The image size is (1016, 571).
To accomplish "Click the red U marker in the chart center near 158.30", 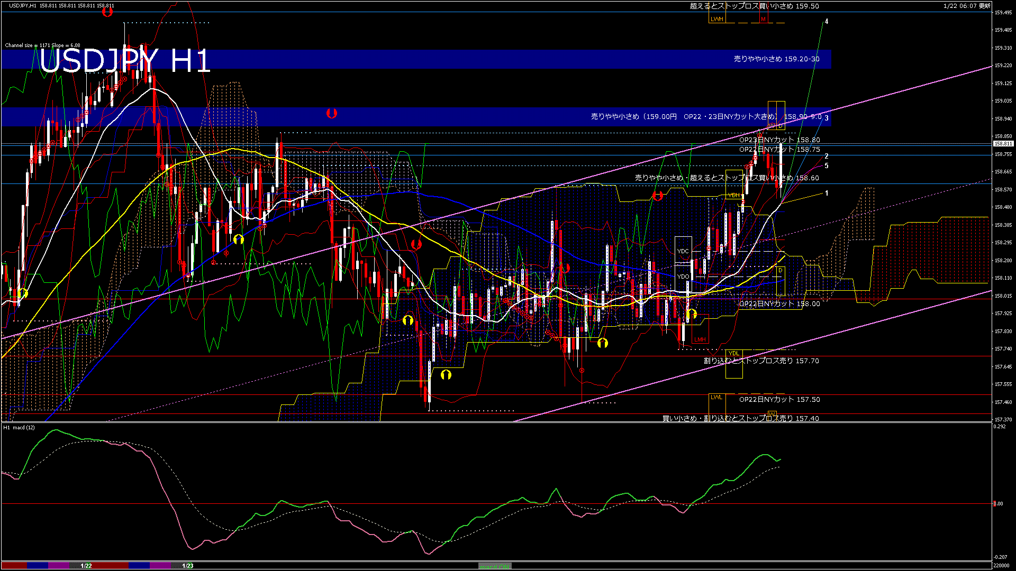I will (x=416, y=244).
